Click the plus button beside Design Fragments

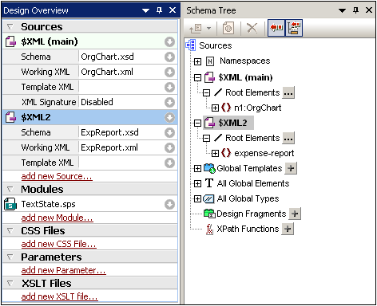[295, 214]
